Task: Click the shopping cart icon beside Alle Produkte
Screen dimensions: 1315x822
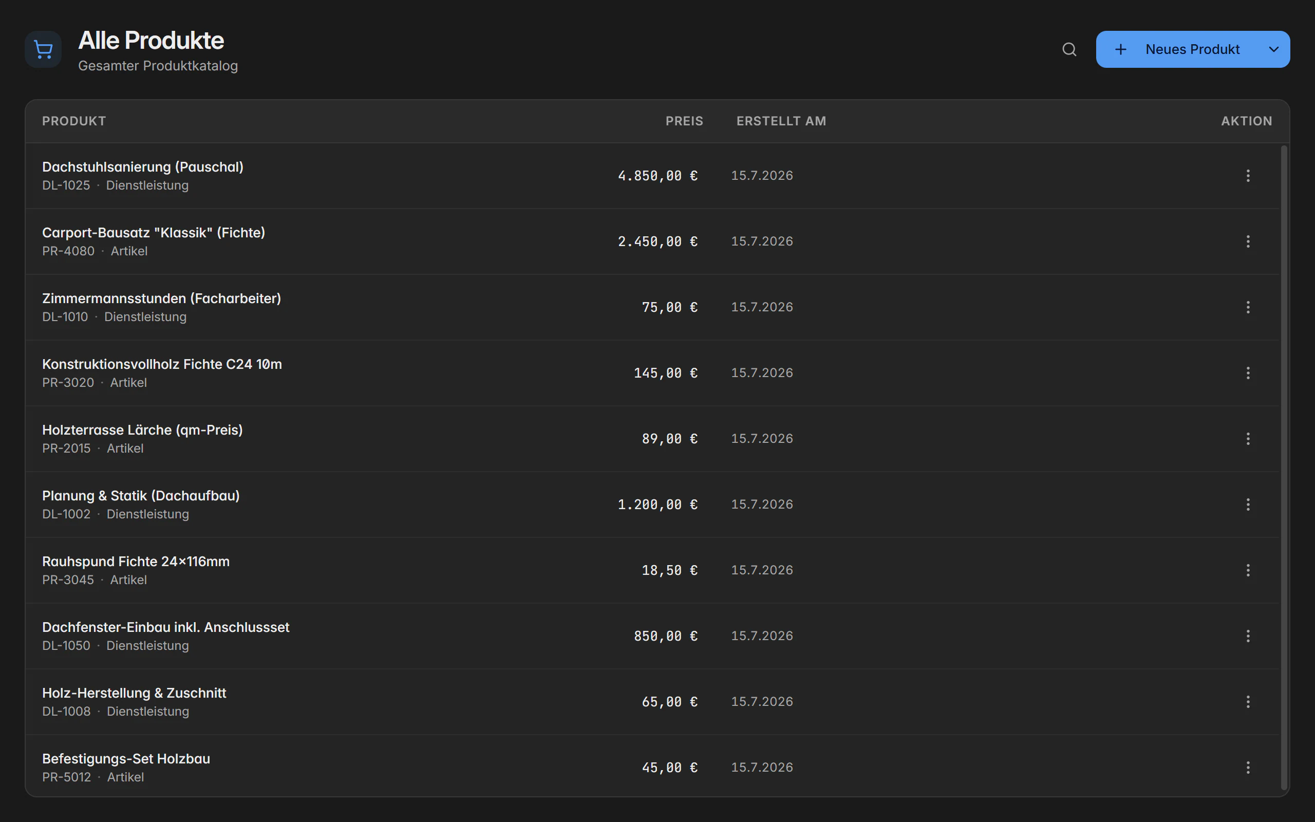Action: coord(43,49)
